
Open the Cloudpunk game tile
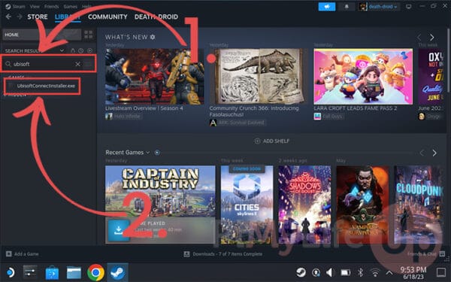pyautogui.click(x=419, y=205)
